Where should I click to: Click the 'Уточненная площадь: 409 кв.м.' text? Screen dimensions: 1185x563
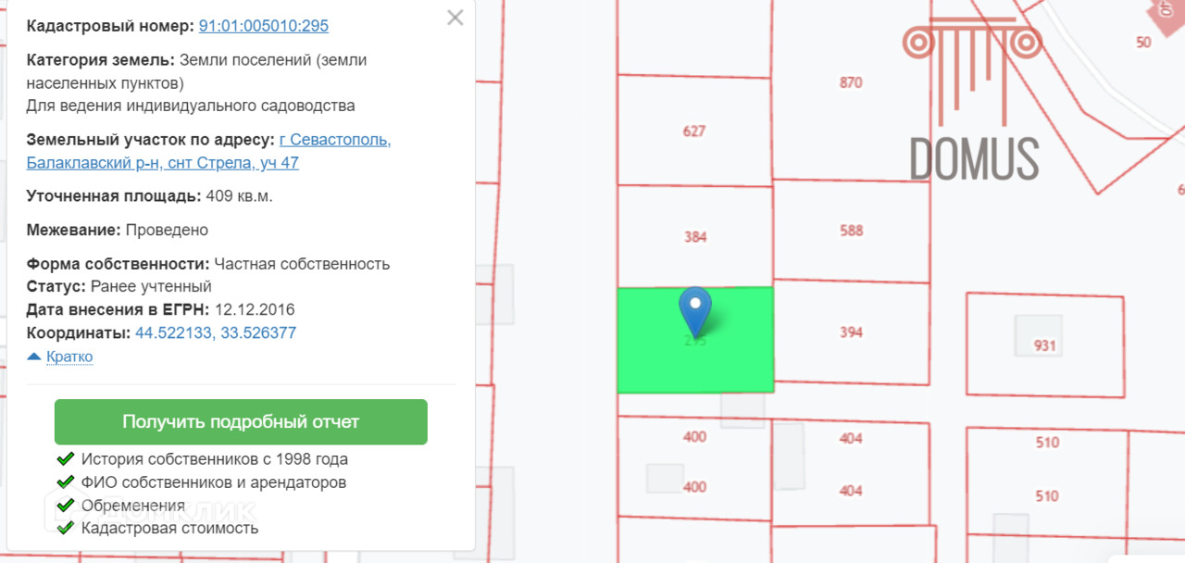[150, 196]
